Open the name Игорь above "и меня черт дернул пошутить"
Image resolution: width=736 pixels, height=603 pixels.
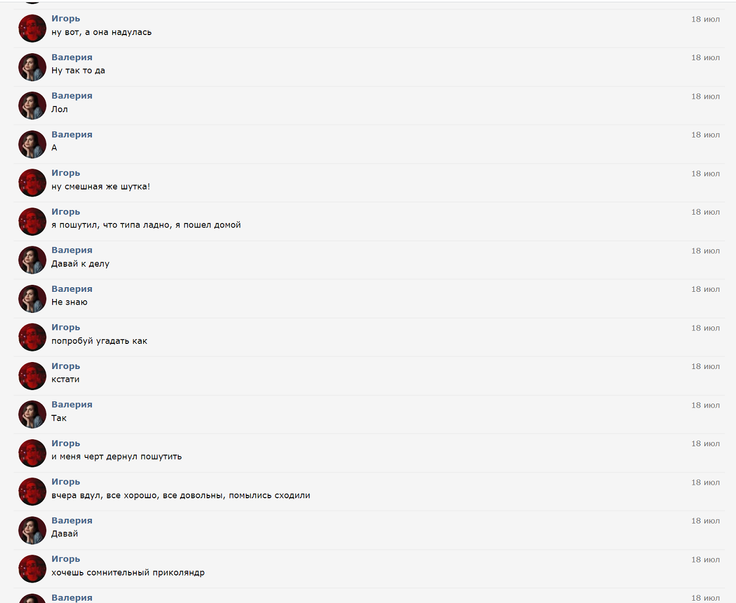(x=65, y=443)
